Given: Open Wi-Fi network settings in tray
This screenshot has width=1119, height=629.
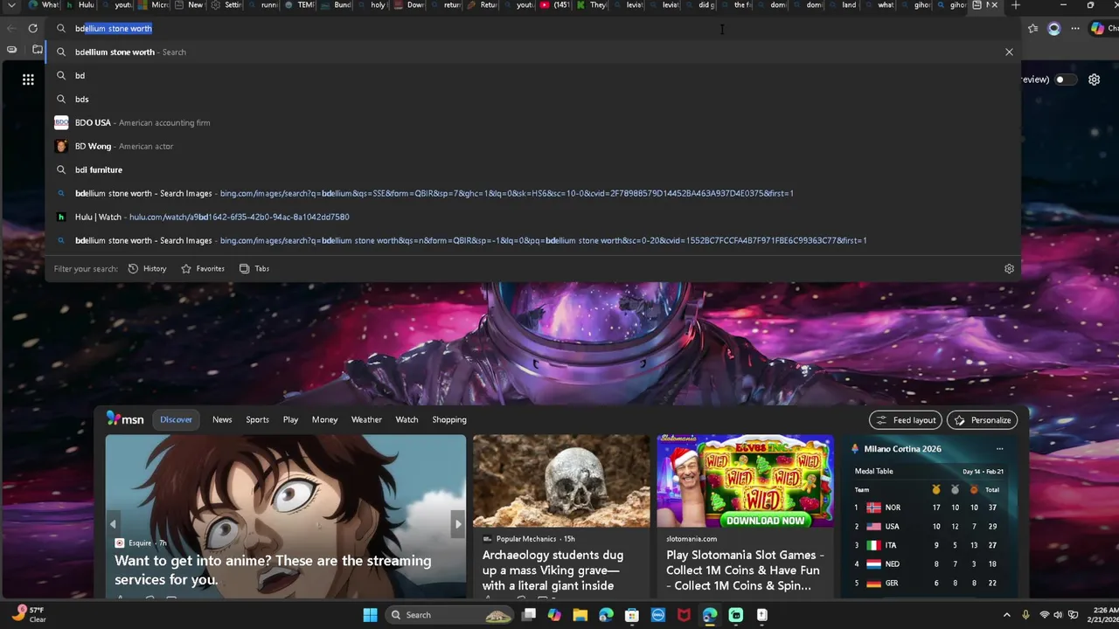Looking at the screenshot, I should pyautogui.click(x=1044, y=615).
